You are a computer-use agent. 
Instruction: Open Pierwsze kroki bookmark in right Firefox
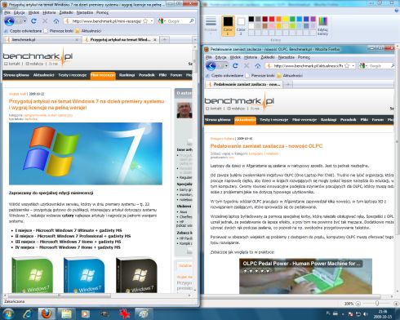pyautogui.click(x=260, y=76)
